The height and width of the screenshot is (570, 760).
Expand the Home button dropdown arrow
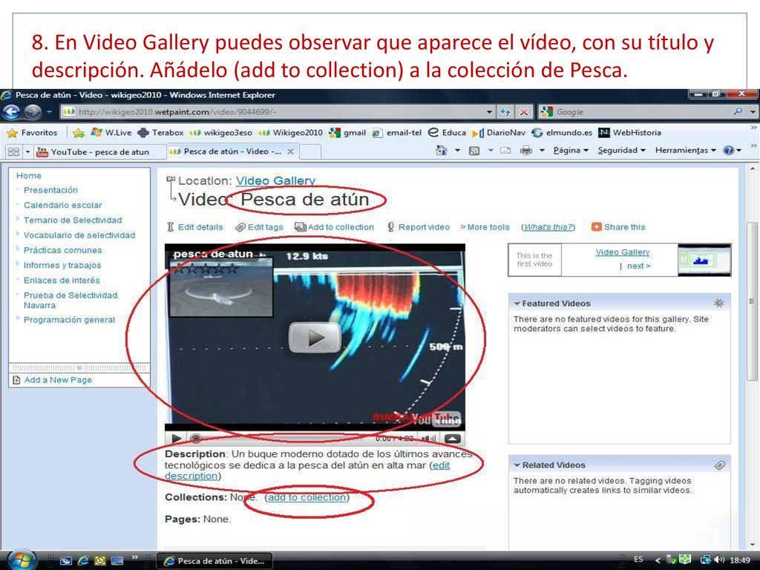coord(457,151)
